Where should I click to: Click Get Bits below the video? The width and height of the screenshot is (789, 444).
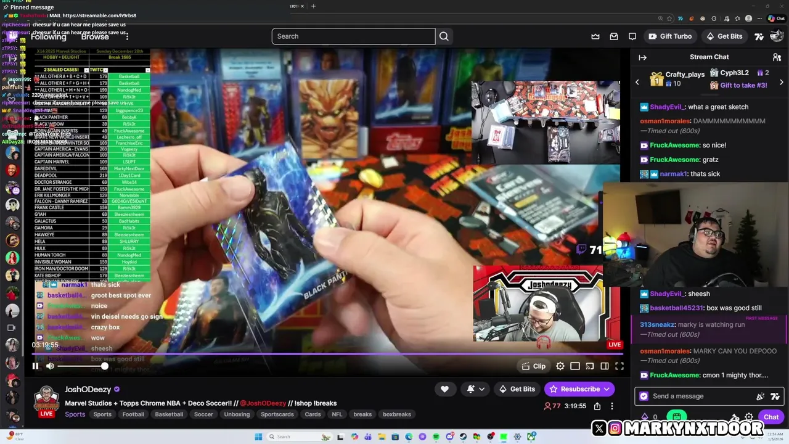pyautogui.click(x=517, y=389)
